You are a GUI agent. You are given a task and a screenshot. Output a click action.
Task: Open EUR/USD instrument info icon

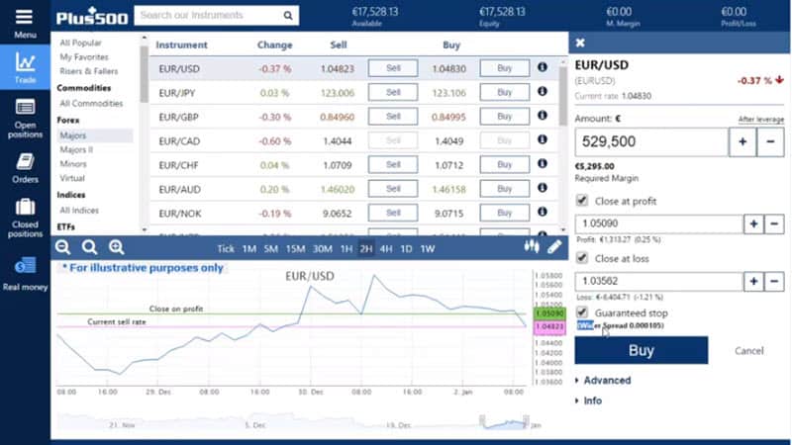(542, 67)
